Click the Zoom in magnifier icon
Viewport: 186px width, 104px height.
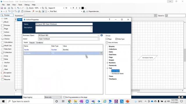[x=43, y=8]
